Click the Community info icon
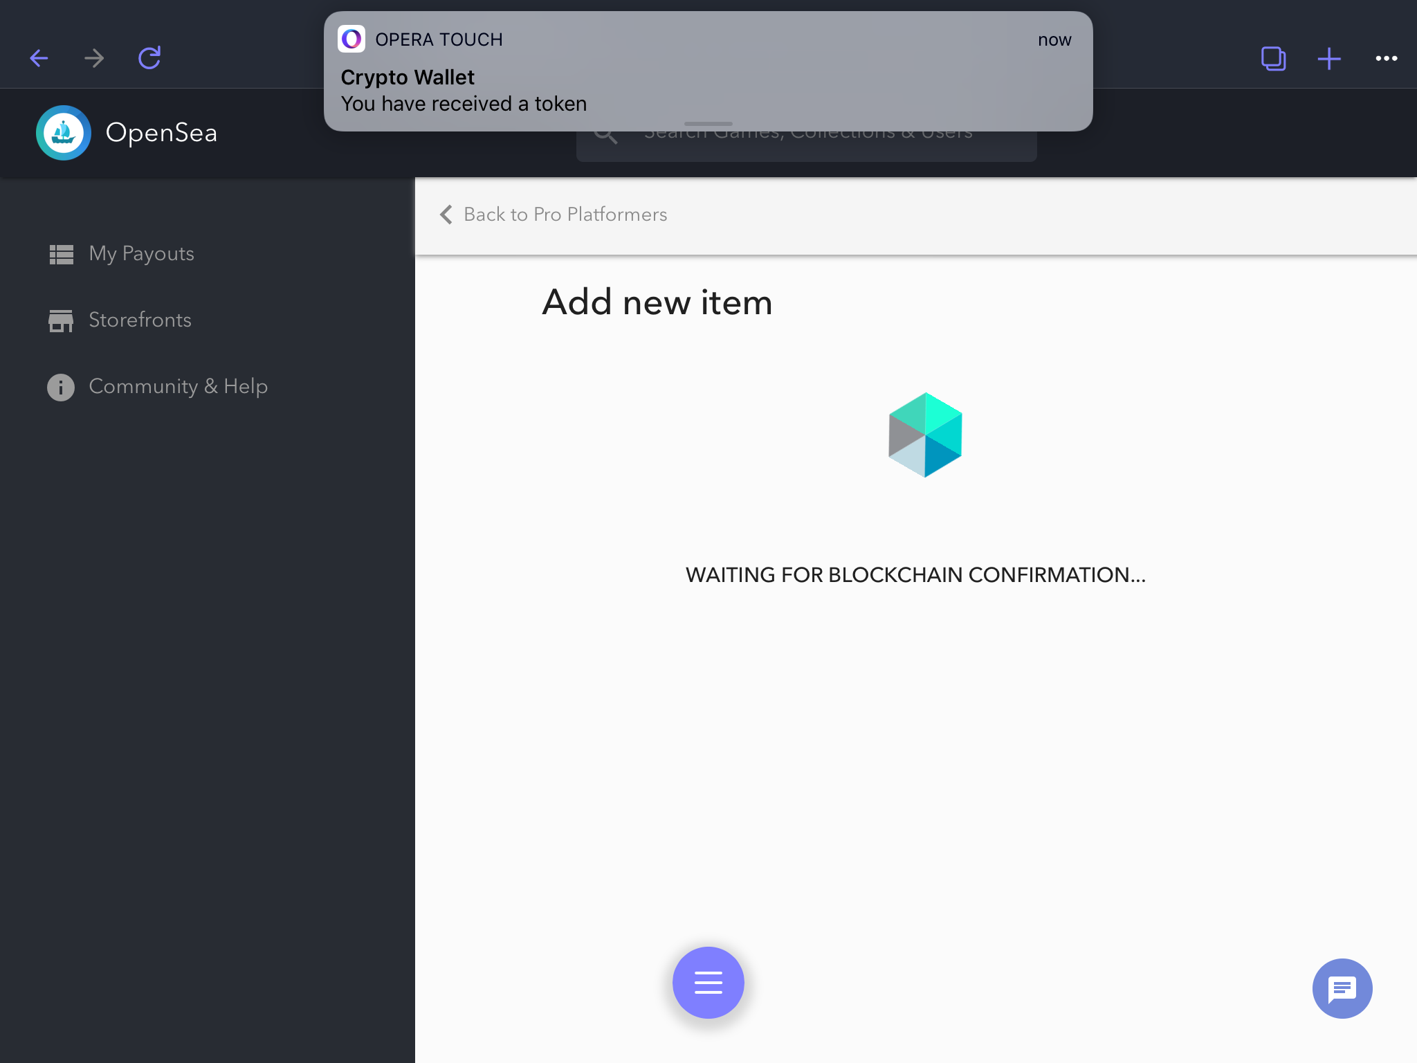 [x=61, y=387]
